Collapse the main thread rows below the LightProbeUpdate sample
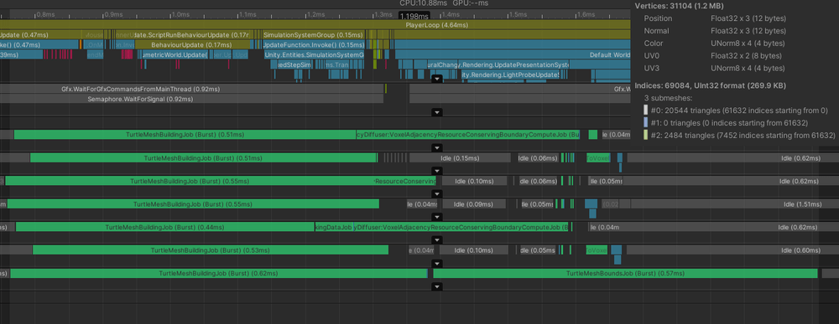This screenshot has width=839, height=324. (437, 79)
